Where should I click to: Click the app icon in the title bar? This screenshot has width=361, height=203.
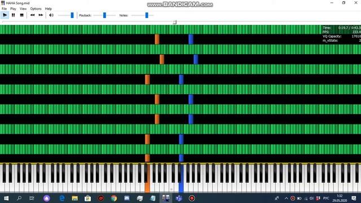point(3,3)
